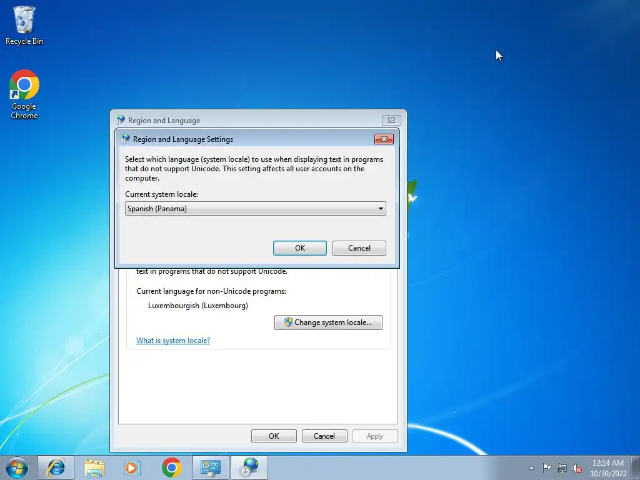Cancel the Region and Language Settings dialog
640x480 pixels.
(359, 248)
